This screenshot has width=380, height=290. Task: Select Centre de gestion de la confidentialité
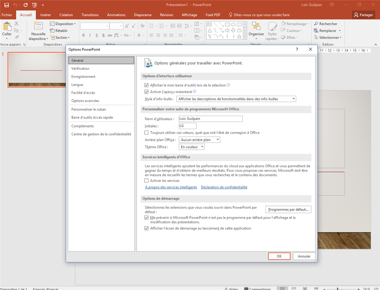point(101,134)
